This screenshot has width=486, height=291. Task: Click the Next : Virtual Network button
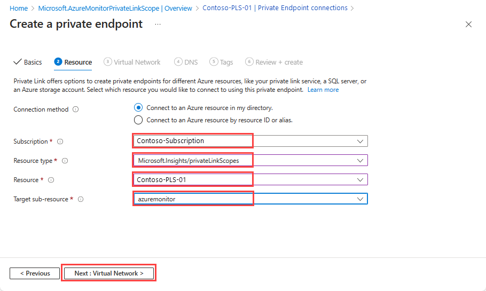(x=109, y=273)
